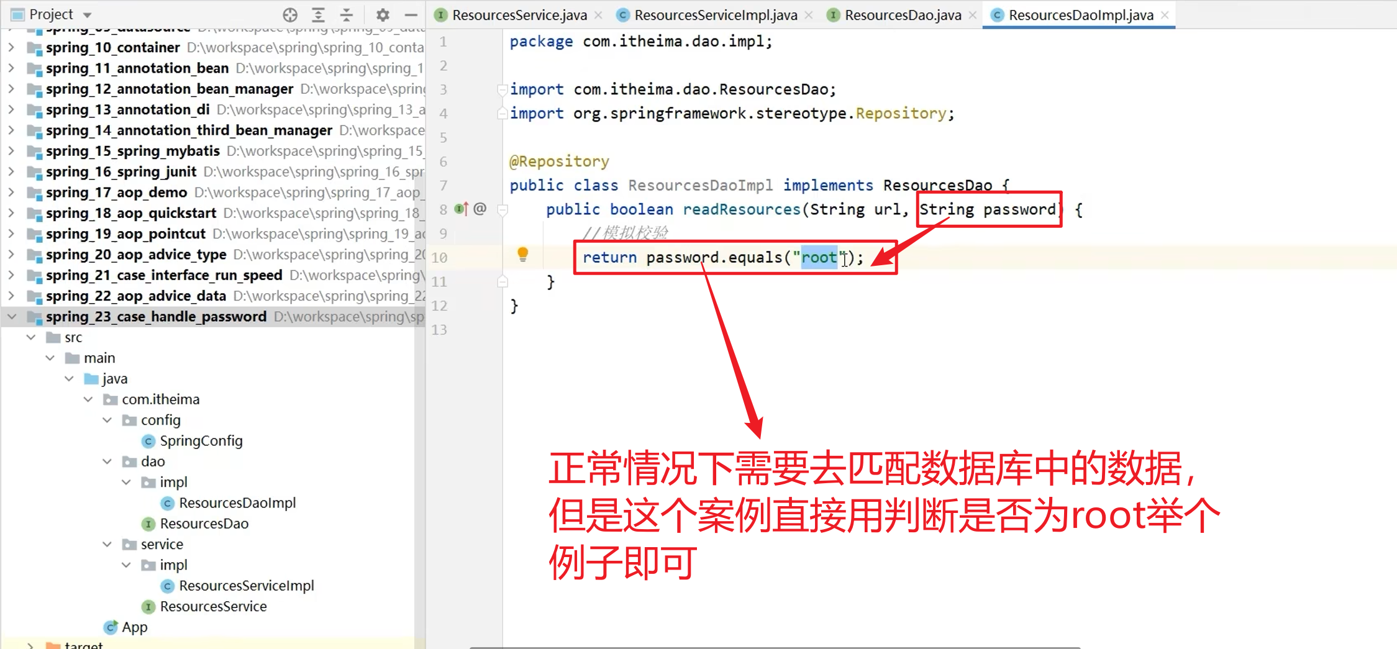The image size is (1397, 649).
Task: Select the spring_14_annotation_third_bean_manager module
Action: click(x=189, y=130)
